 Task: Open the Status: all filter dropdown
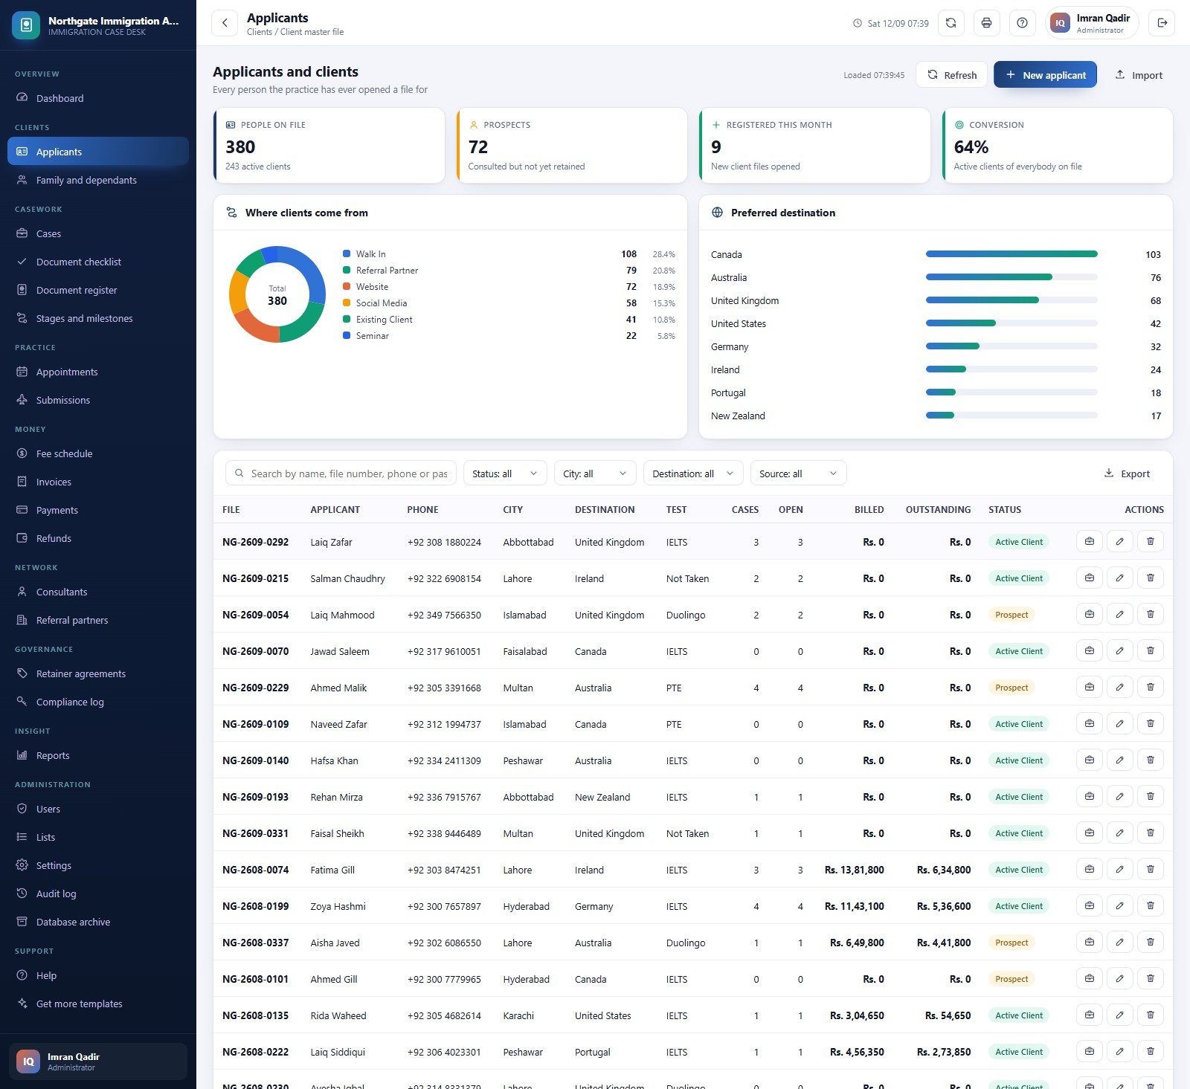pyautogui.click(x=505, y=474)
